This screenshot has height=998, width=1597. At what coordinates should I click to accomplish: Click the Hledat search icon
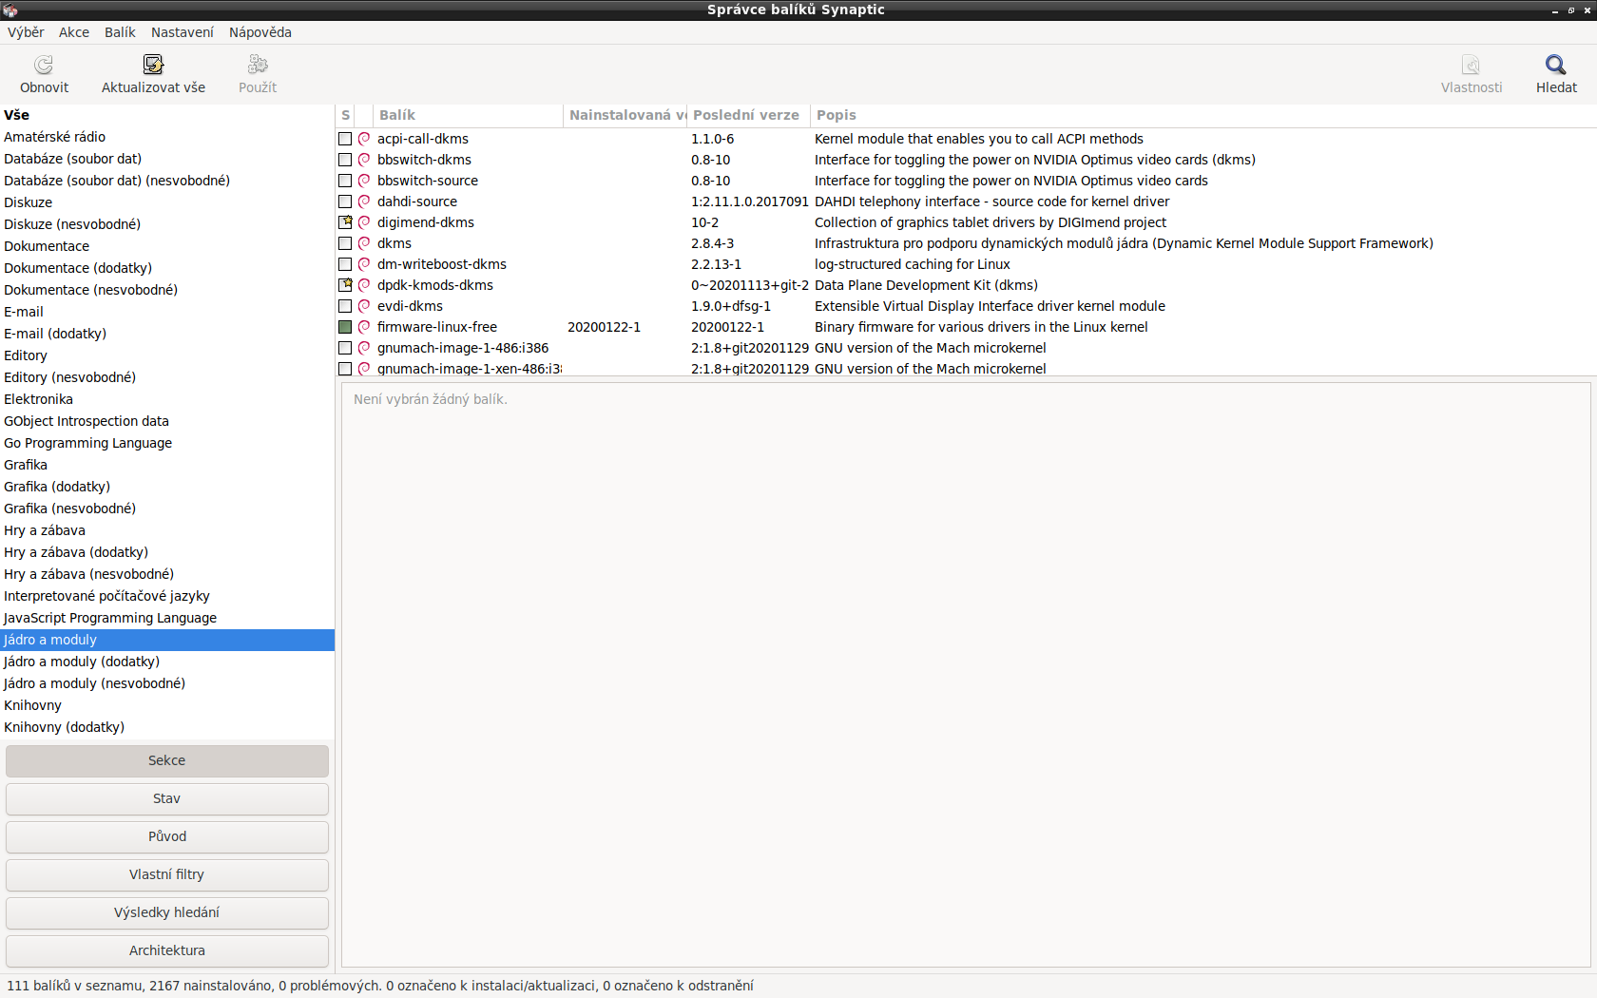1556,65
